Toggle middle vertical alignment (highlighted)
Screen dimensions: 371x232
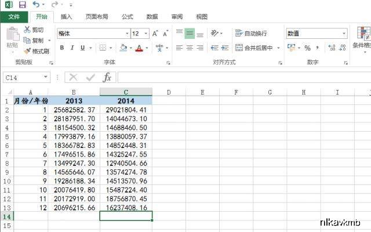(x=190, y=33)
